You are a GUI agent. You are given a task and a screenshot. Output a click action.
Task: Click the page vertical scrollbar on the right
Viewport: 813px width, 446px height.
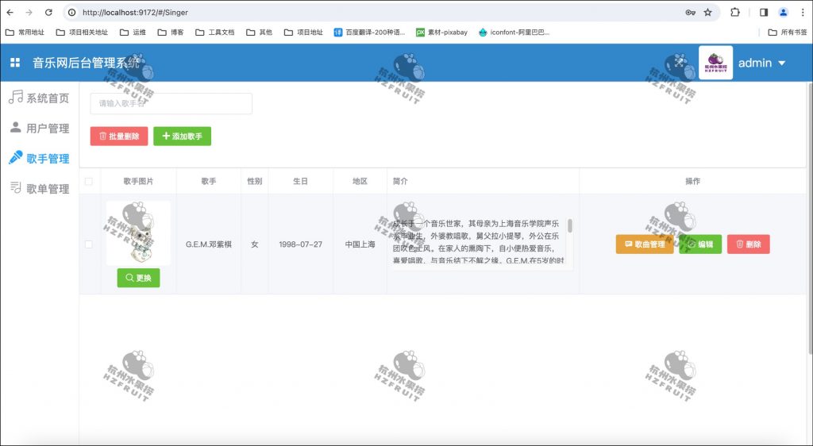click(810, 217)
